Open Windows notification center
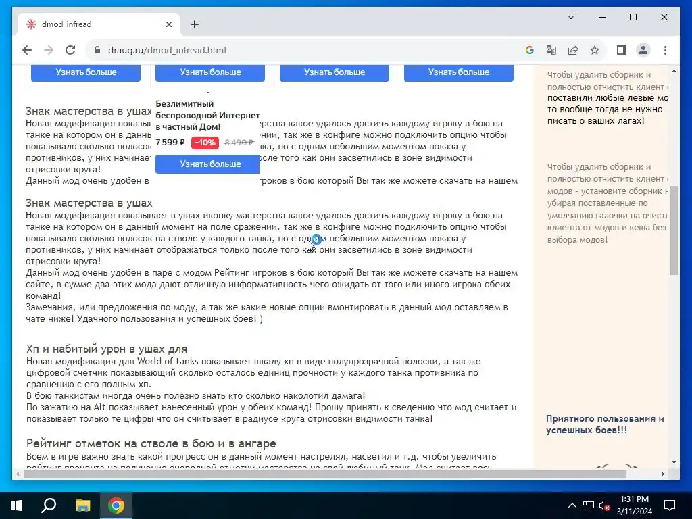The height and width of the screenshot is (519, 692). (x=670, y=505)
